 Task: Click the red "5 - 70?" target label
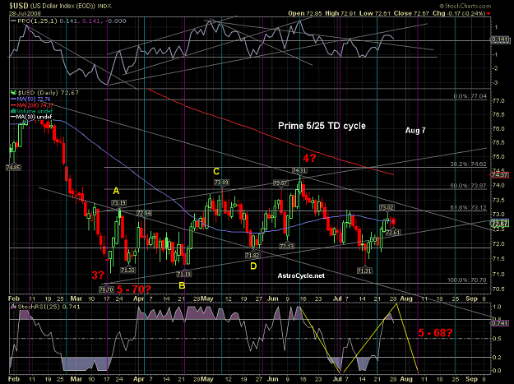pyautogui.click(x=134, y=289)
